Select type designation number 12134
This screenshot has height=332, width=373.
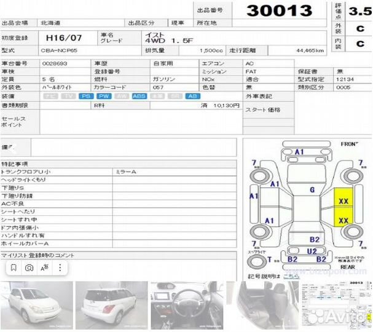click(345, 79)
